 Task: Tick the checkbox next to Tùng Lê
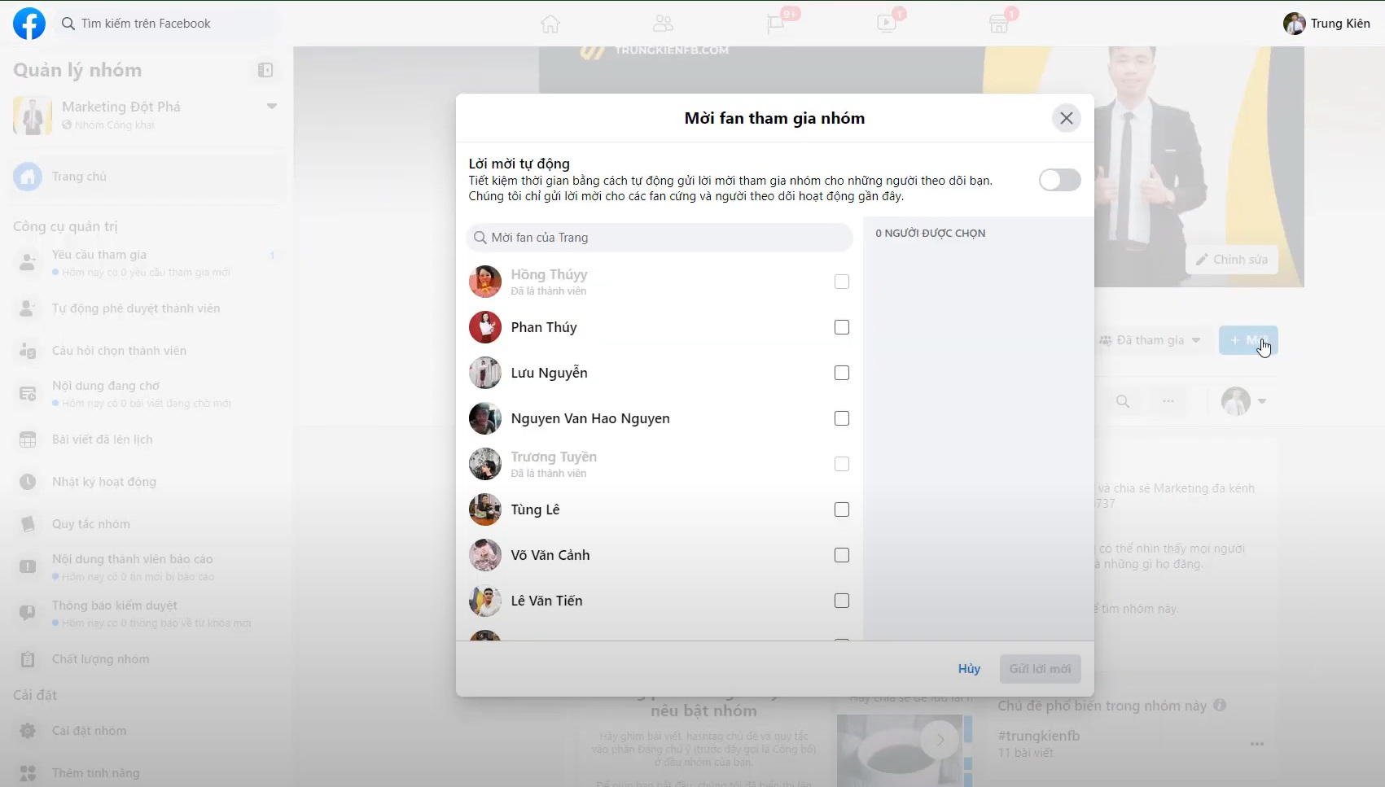(842, 509)
